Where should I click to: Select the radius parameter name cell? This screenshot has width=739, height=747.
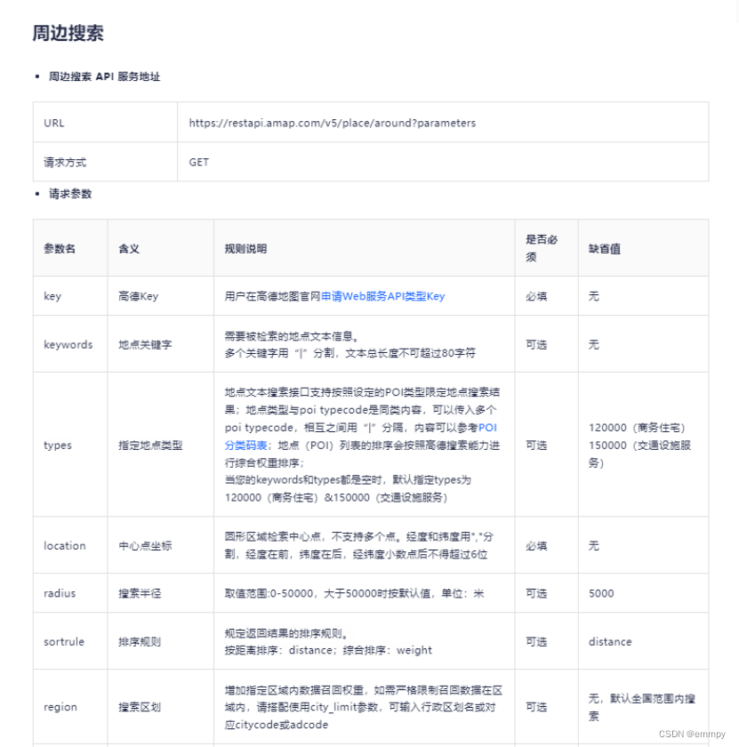pos(58,593)
